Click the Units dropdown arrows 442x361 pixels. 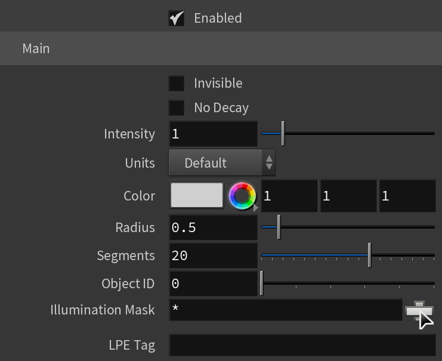[269, 163]
